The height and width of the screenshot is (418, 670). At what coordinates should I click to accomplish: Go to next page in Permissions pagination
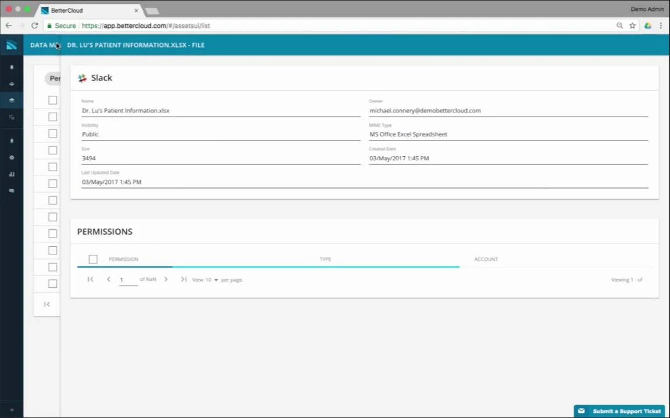coord(166,279)
